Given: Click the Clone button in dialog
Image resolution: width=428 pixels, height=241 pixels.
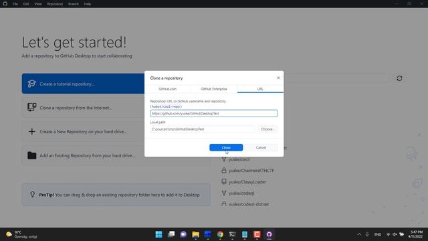Looking at the screenshot, I should (226, 147).
